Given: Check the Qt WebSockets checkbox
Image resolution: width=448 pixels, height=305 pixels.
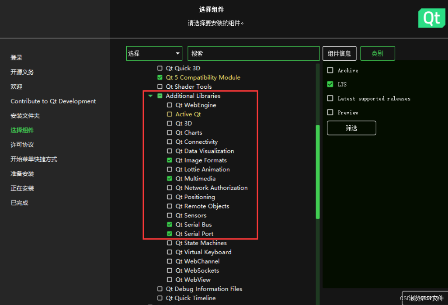Looking at the screenshot, I should coord(170,270).
